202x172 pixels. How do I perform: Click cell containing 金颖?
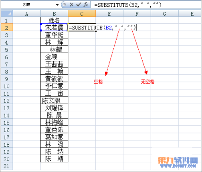coord(54,57)
